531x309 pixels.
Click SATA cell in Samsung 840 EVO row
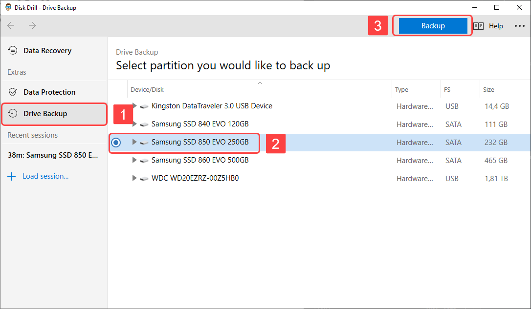[x=453, y=124]
